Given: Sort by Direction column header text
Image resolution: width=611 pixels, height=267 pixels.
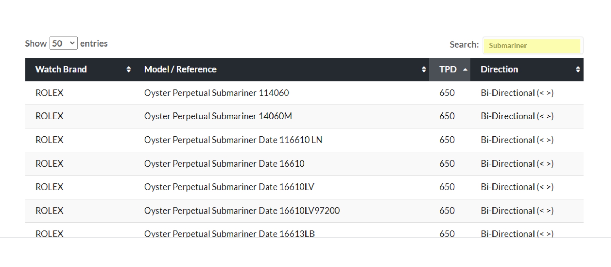Looking at the screenshot, I should (499, 69).
